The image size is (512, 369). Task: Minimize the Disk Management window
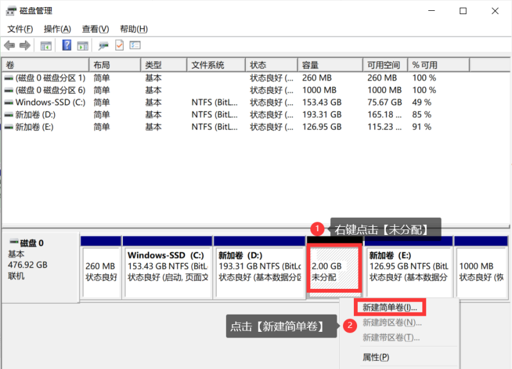tap(431, 11)
